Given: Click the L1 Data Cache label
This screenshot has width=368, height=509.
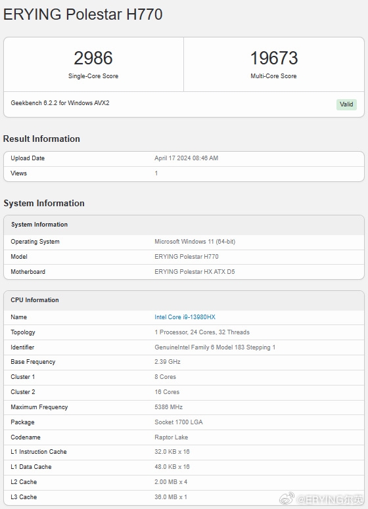Looking at the screenshot, I should pyautogui.click(x=31, y=467).
